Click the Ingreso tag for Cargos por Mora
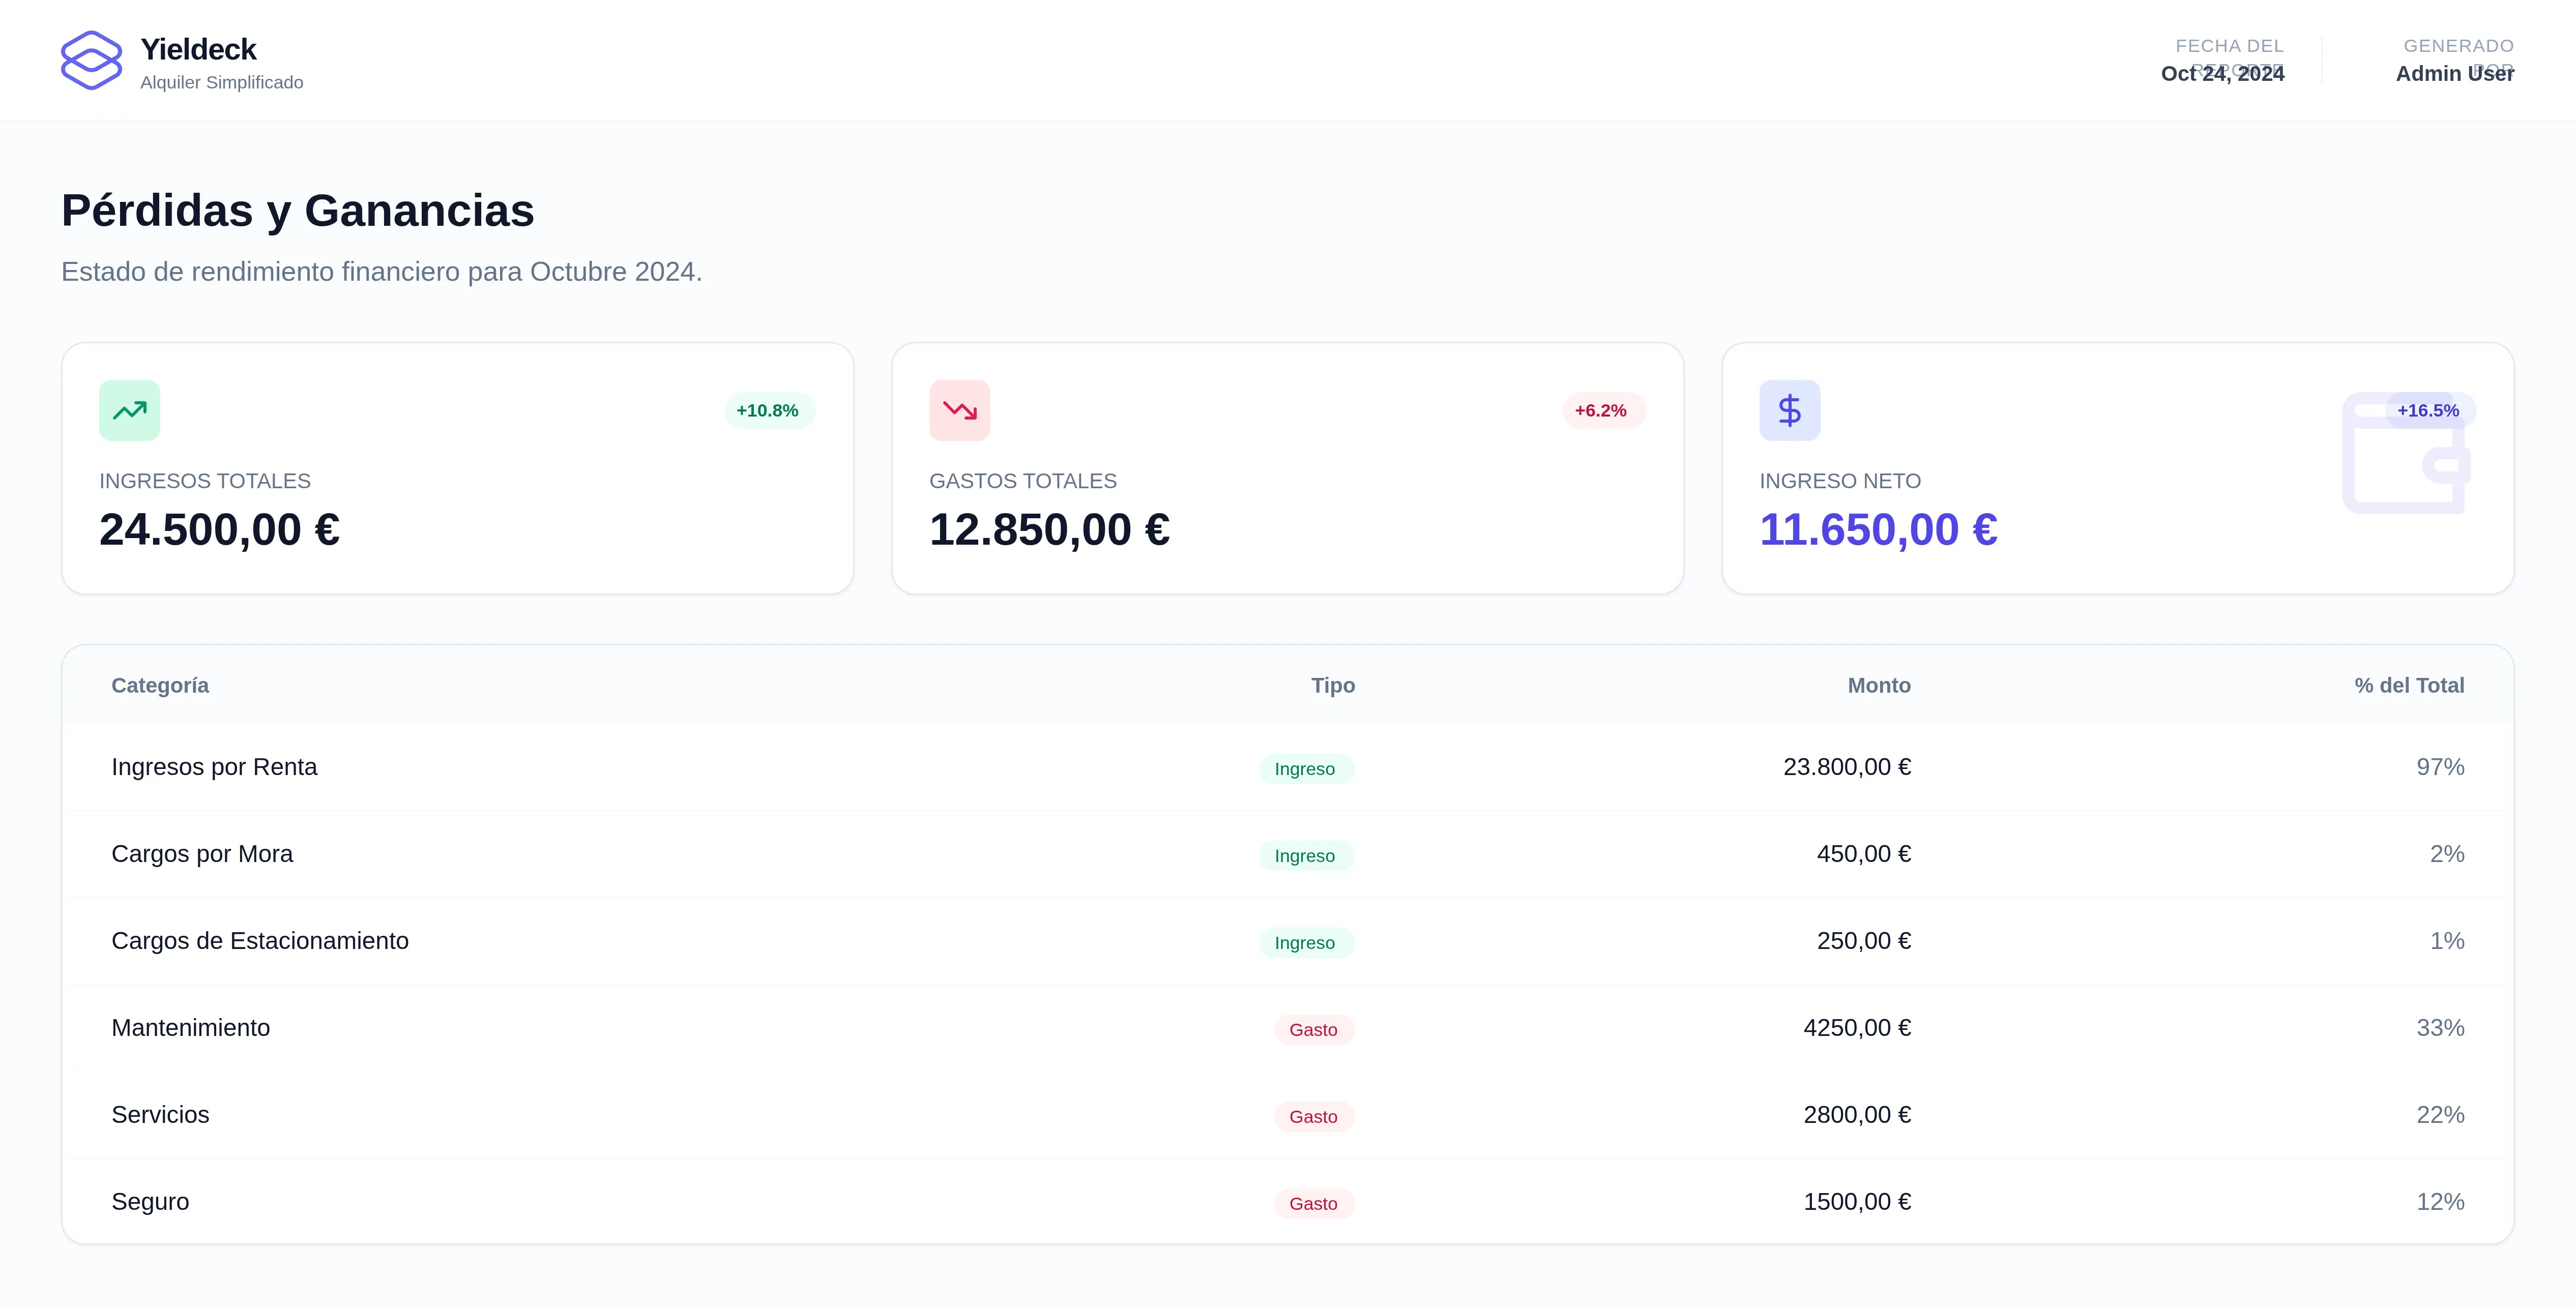The image size is (2576, 1306). click(x=1305, y=856)
